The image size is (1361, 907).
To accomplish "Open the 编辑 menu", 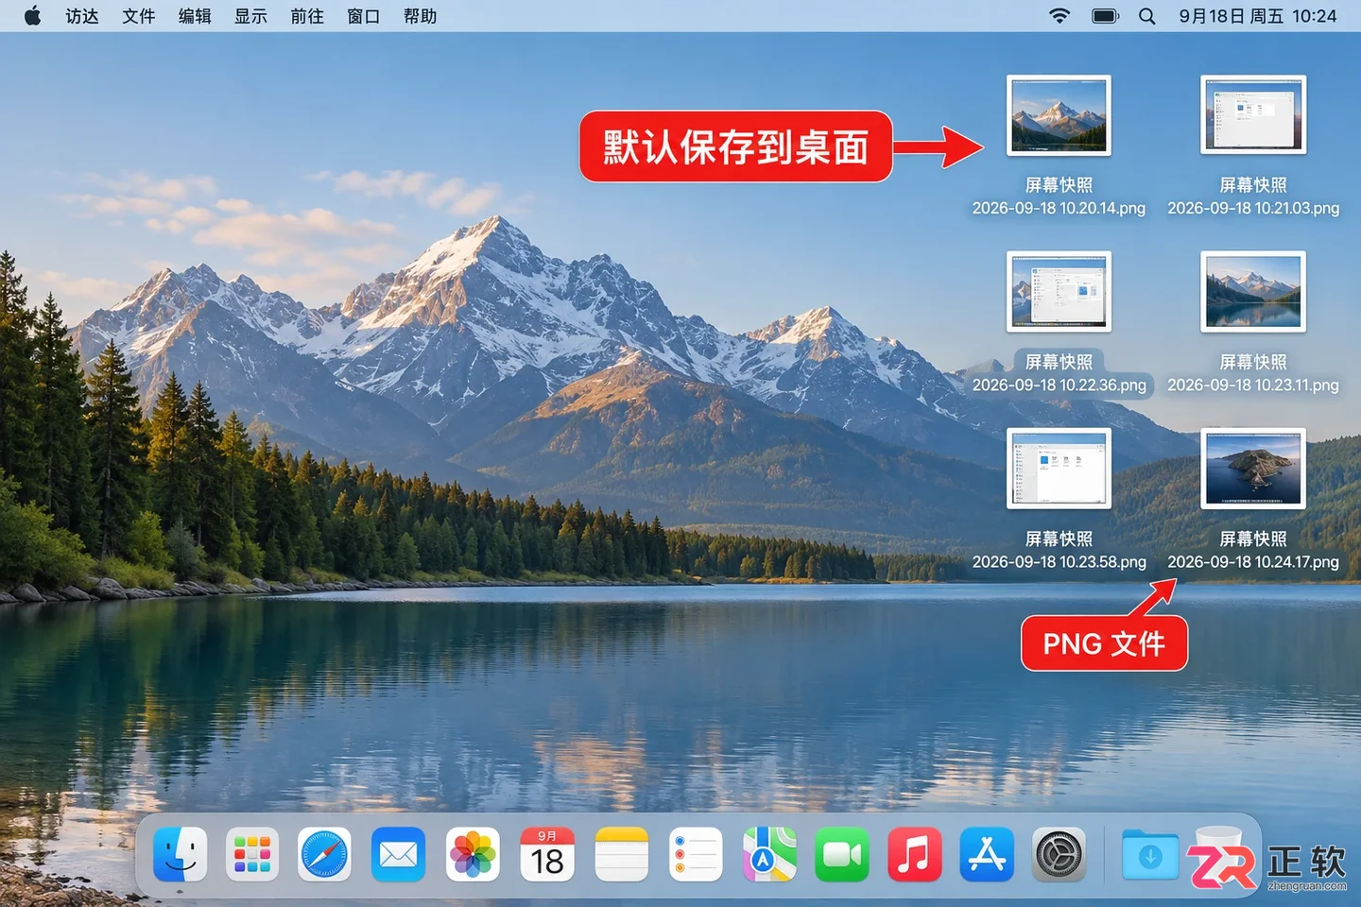I will (x=195, y=16).
